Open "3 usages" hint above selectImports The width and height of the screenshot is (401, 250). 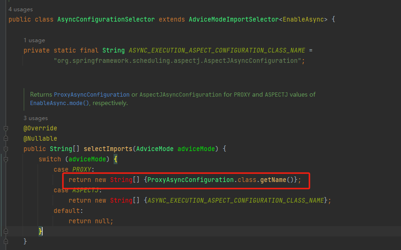click(x=36, y=118)
